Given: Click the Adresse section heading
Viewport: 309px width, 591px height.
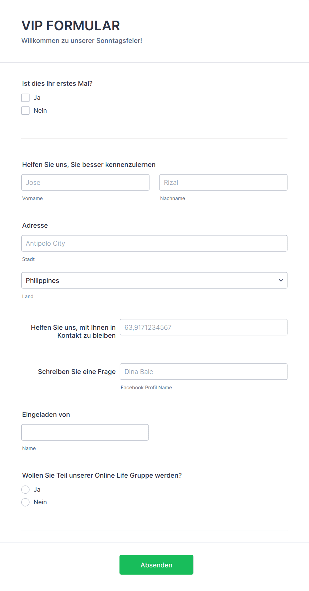Looking at the screenshot, I should click(35, 225).
